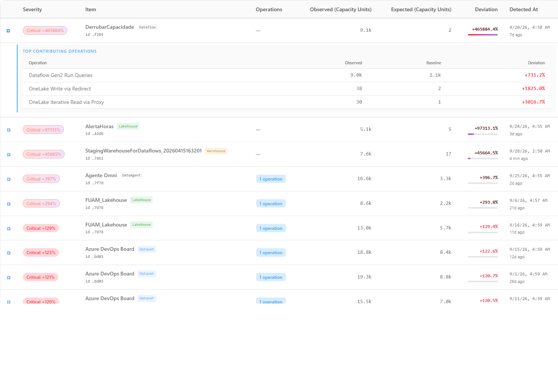Select the Dataflow Gen2 Run Queries operation
Viewport: 558px width, 379px height.
pos(61,75)
